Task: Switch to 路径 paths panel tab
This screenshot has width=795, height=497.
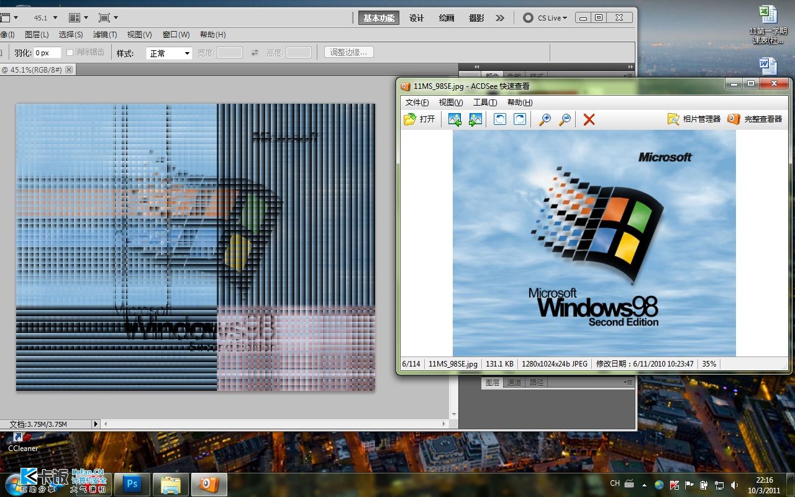Action: [x=536, y=383]
